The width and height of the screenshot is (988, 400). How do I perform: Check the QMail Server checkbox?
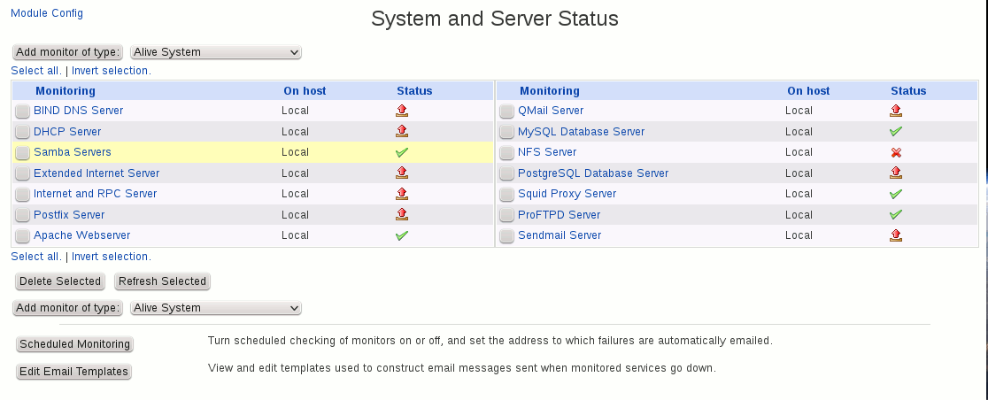point(506,112)
